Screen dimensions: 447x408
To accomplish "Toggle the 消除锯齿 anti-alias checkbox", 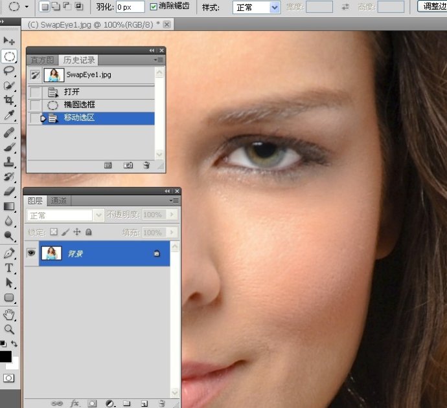I will pos(154,7).
